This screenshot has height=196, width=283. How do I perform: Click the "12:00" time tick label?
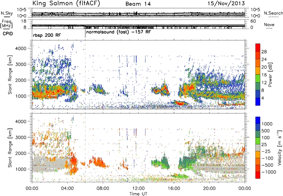pos(138,189)
